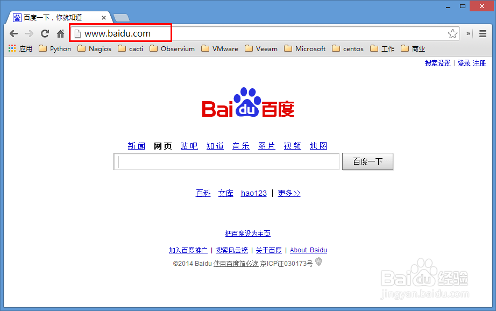Show hidden extensions via the double chevron
The width and height of the screenshot is (496, 311).
468,33
